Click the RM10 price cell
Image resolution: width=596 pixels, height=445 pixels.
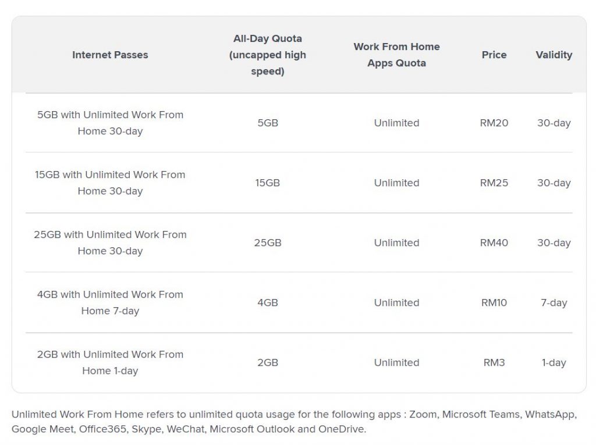click(494, 302)
